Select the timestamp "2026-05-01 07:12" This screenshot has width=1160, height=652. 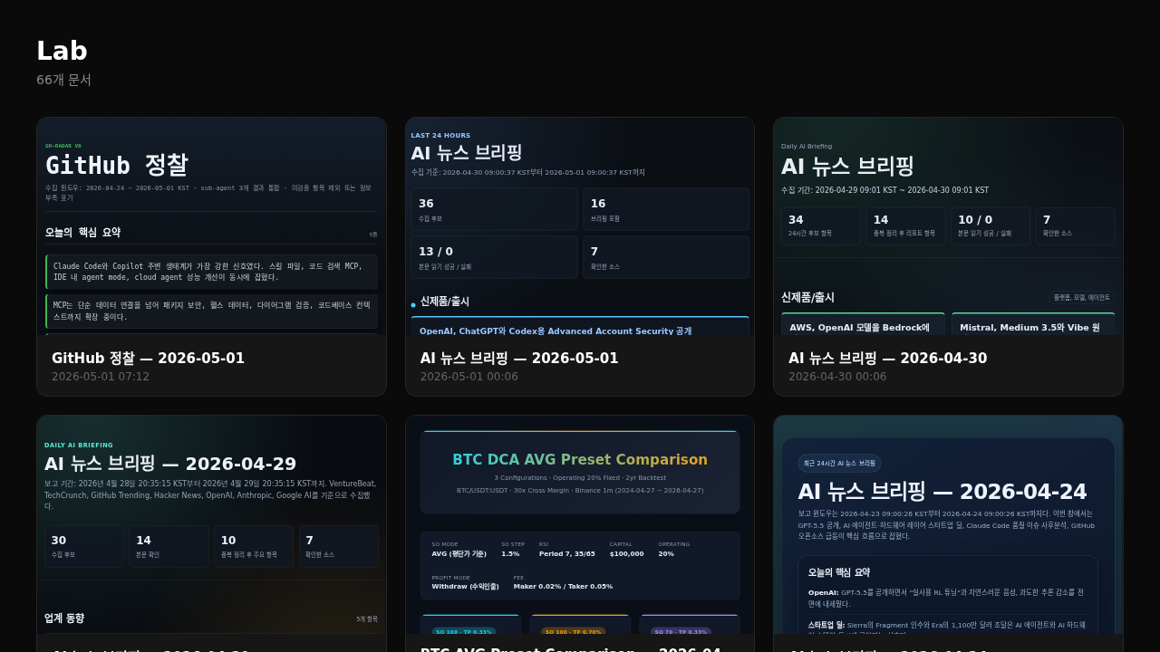coord(101,377)
